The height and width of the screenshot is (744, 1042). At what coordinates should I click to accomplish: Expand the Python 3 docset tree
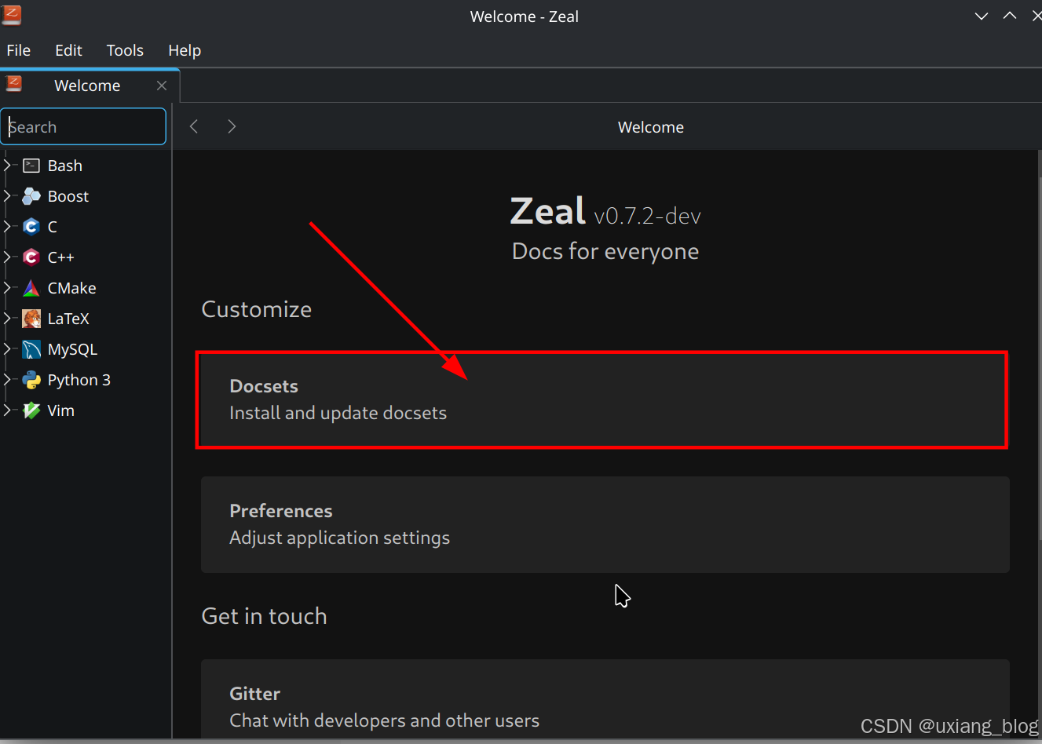pos(8,380)
